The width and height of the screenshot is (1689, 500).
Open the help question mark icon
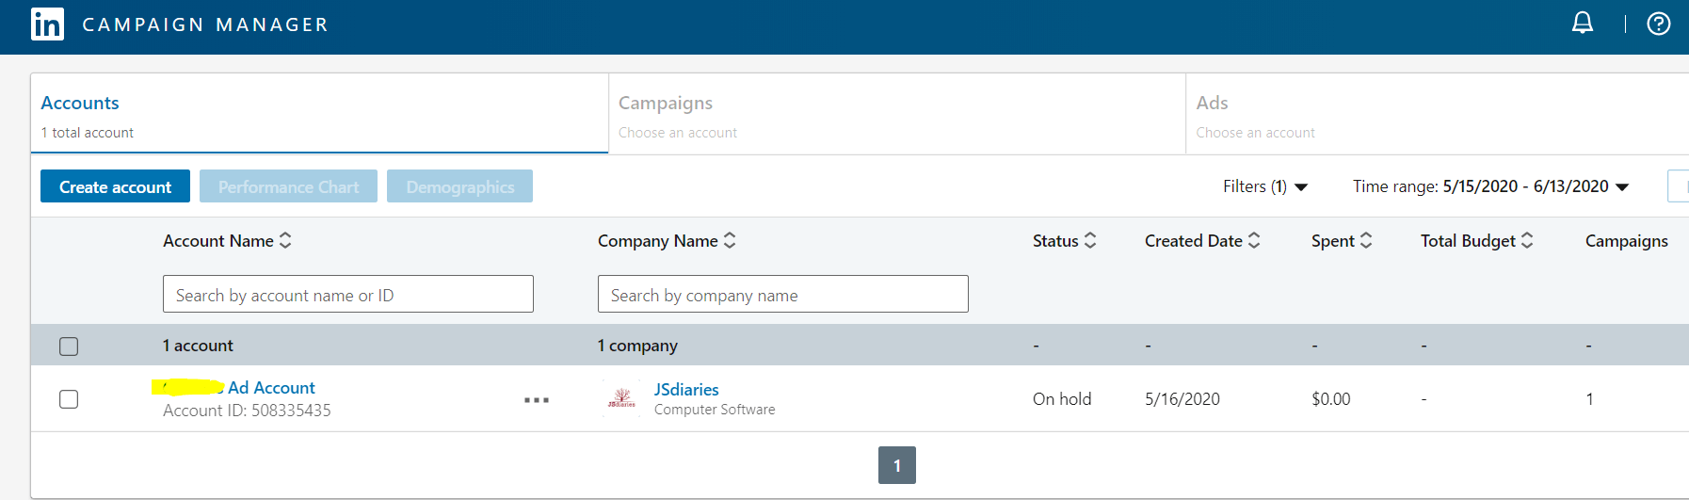1658,24
